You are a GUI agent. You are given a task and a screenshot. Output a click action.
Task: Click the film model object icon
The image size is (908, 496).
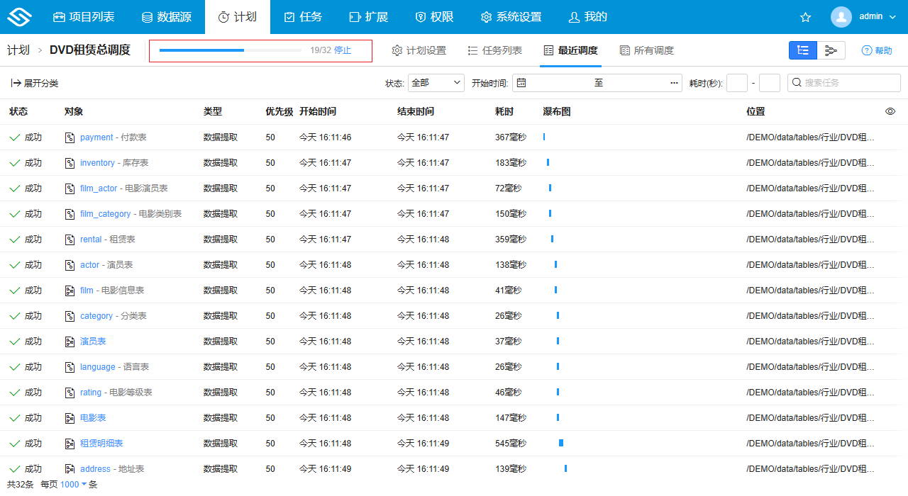click(70, 291)
